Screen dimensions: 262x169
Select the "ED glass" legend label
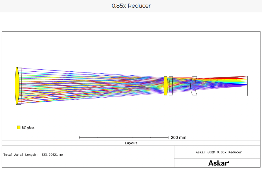coord(28,128)
